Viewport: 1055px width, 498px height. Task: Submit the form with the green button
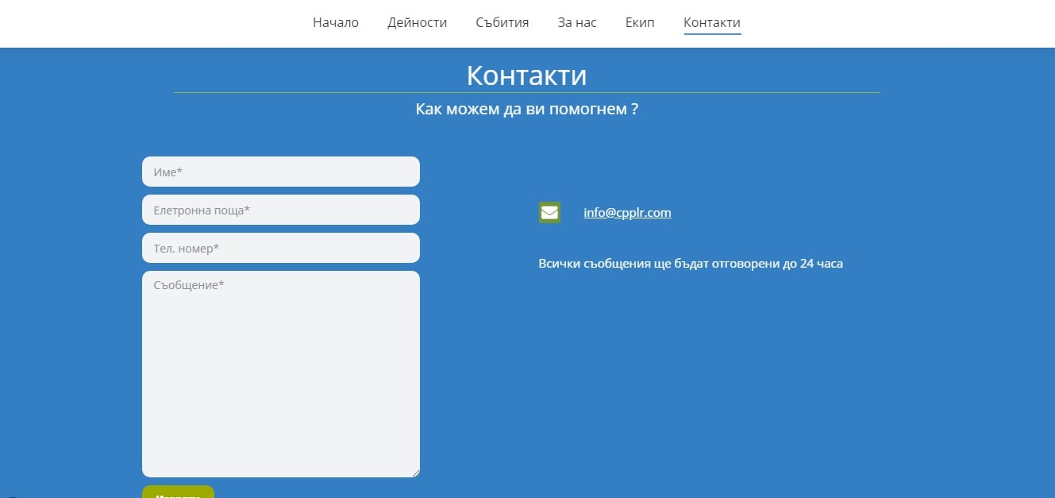[x=178, y=492]
